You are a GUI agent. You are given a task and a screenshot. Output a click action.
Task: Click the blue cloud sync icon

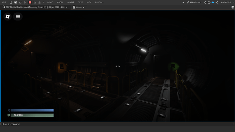click(213, 2)
